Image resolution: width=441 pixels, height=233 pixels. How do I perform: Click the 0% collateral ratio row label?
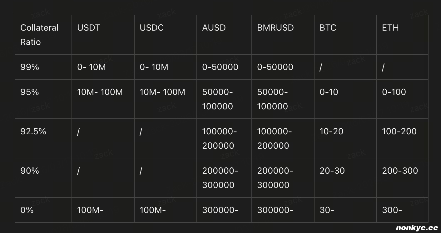27,210
